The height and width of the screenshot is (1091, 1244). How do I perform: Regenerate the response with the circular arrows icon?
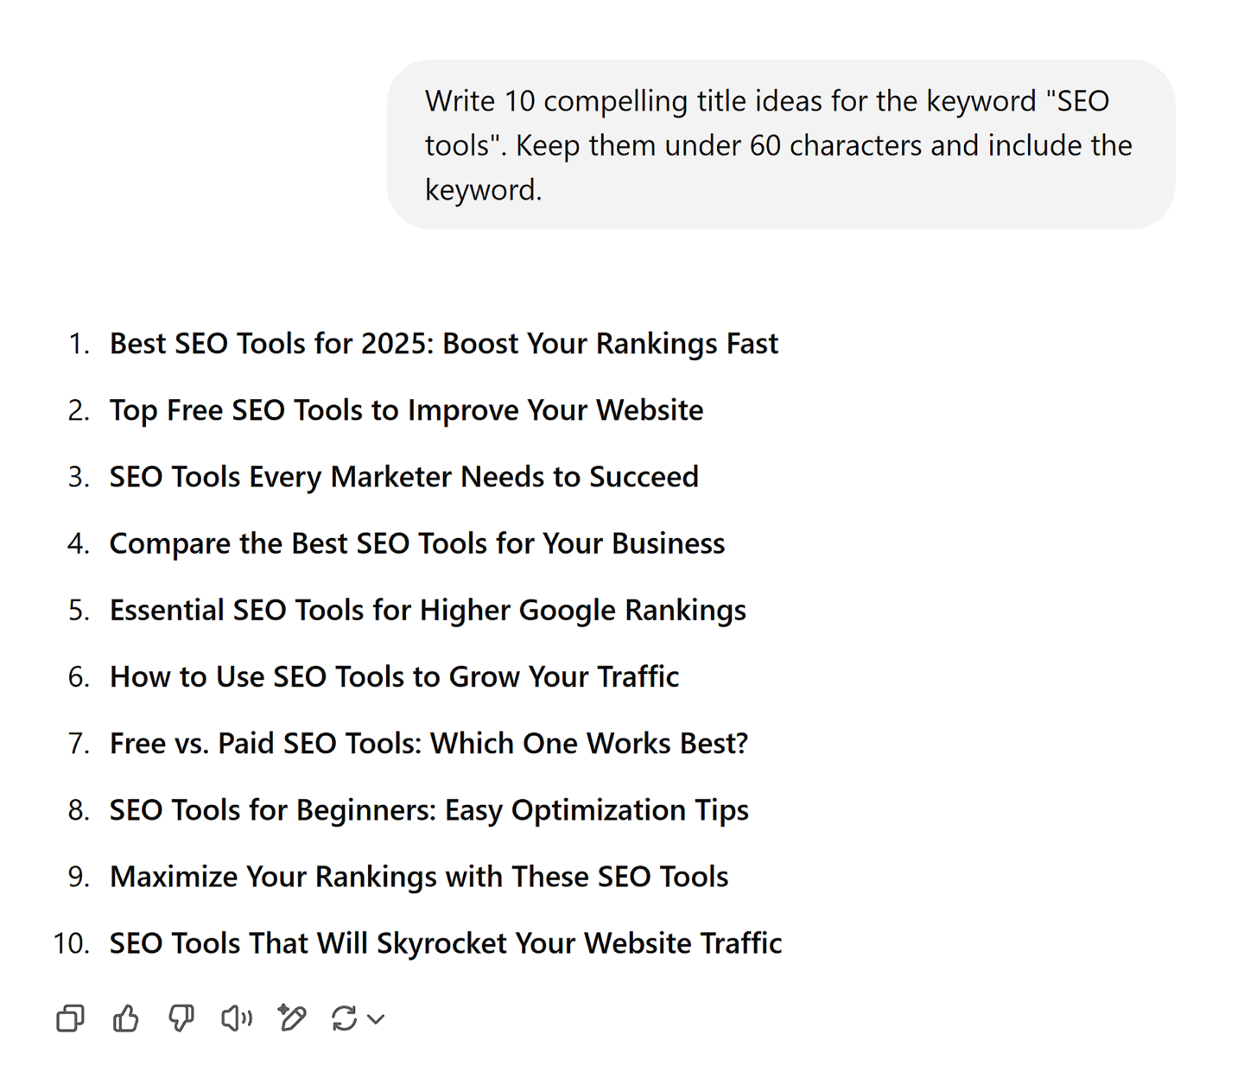pos(344,1018)
